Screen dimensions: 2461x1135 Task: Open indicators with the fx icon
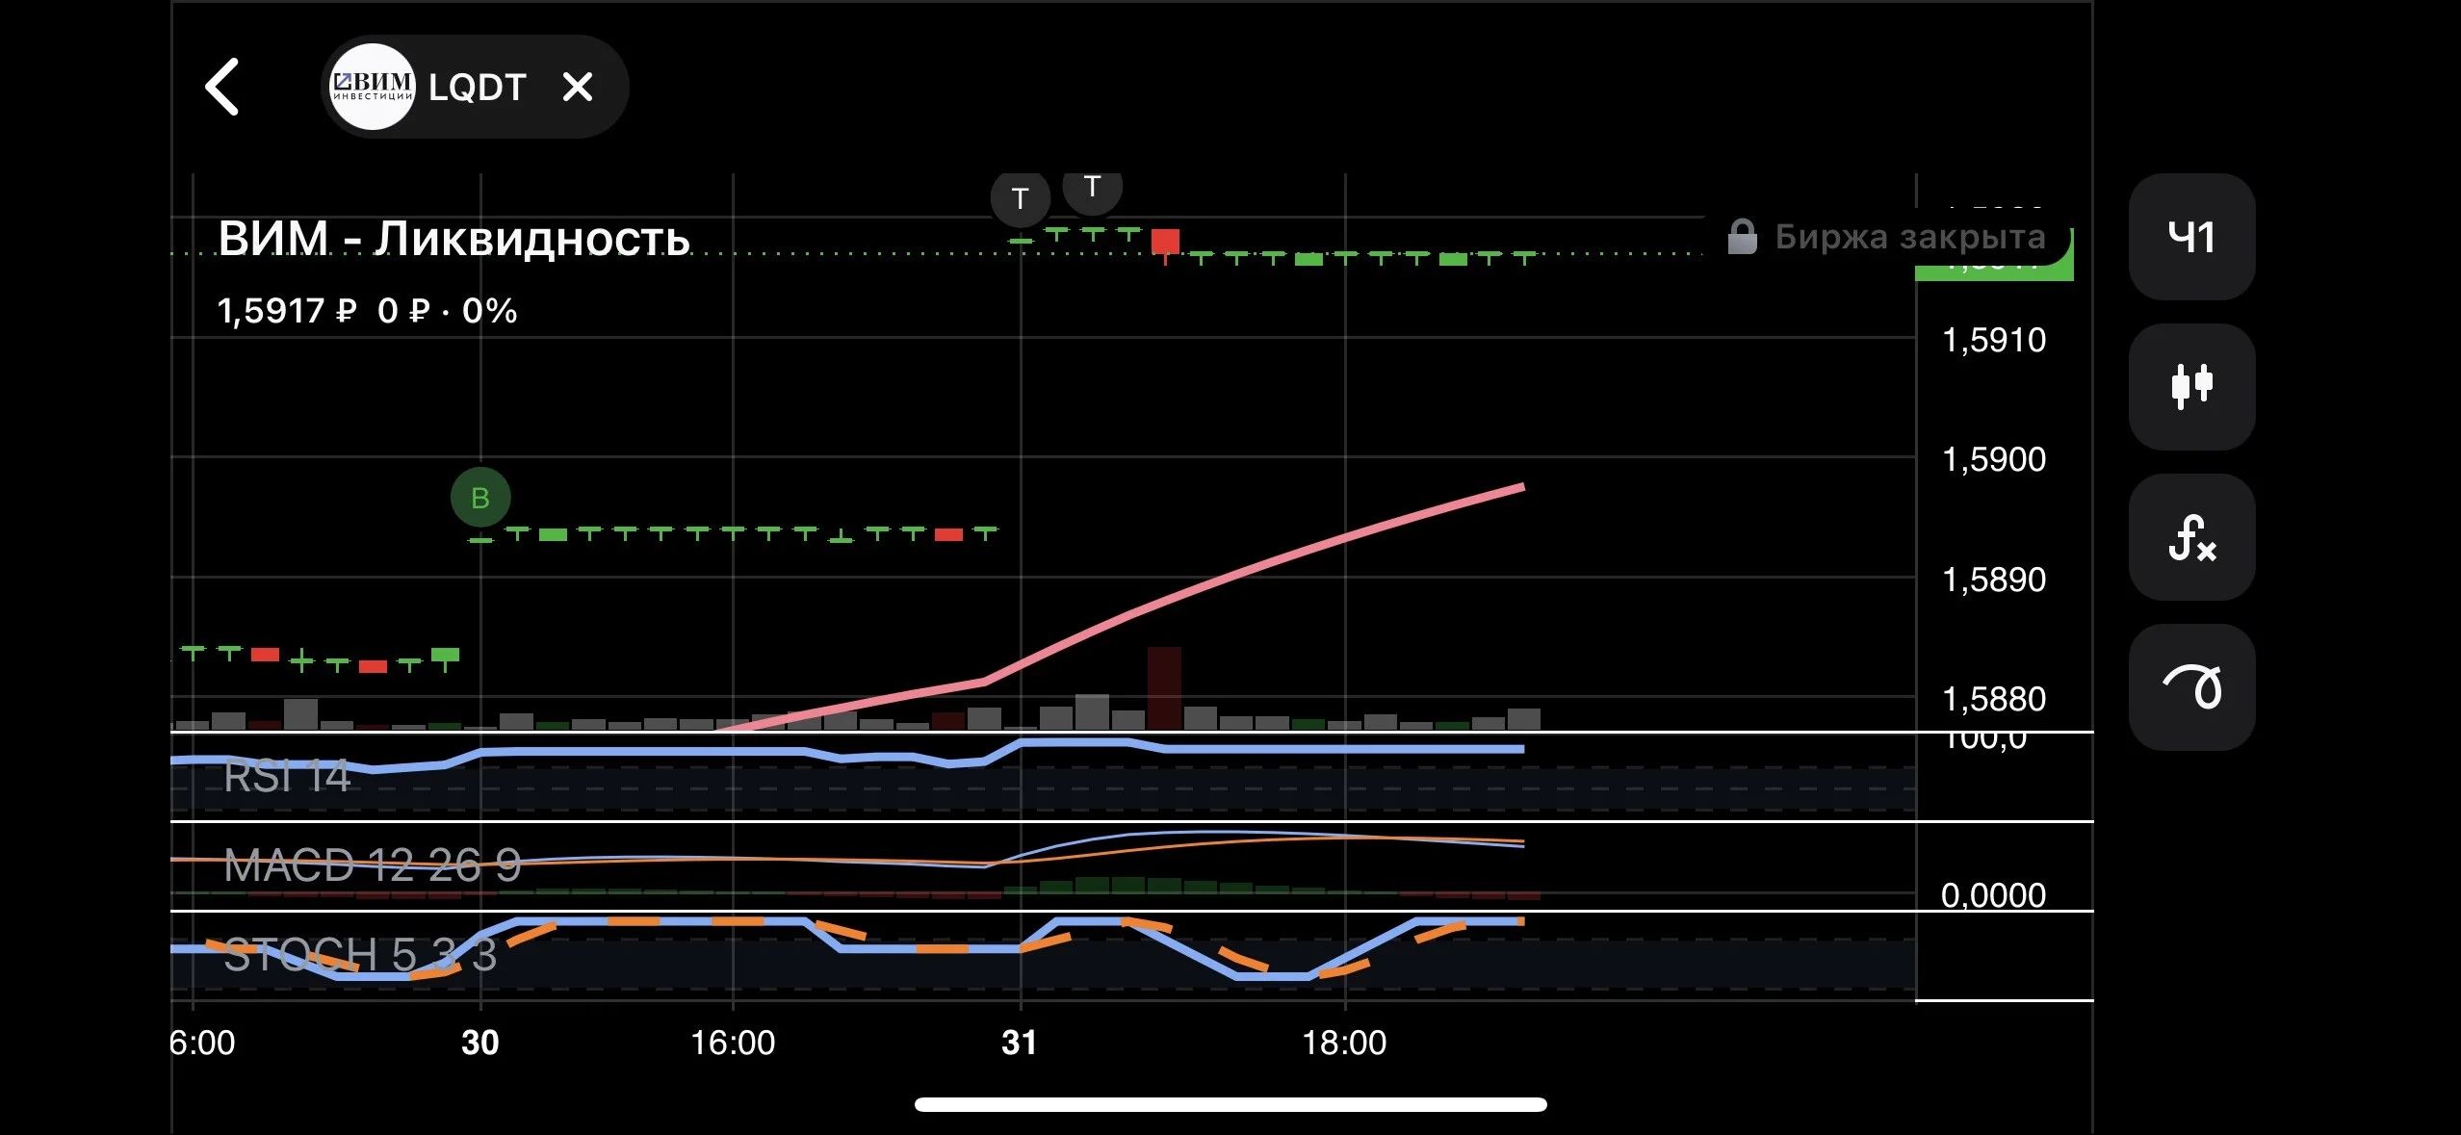[x=2191, y=537]
